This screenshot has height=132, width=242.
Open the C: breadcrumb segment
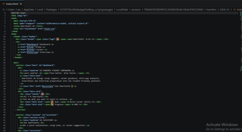(4, 10)
